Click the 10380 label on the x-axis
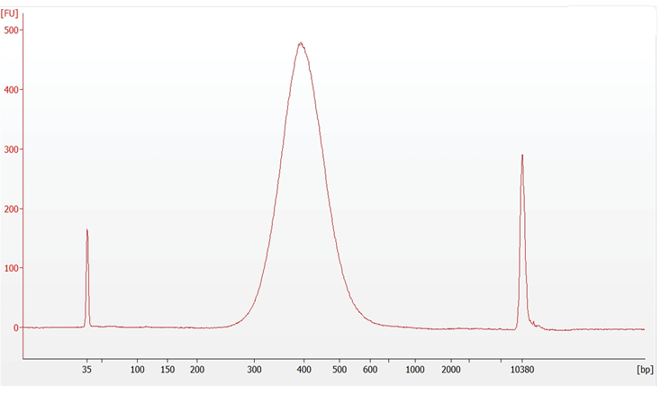Screen dimensions: 670x403 click(522, 369)
